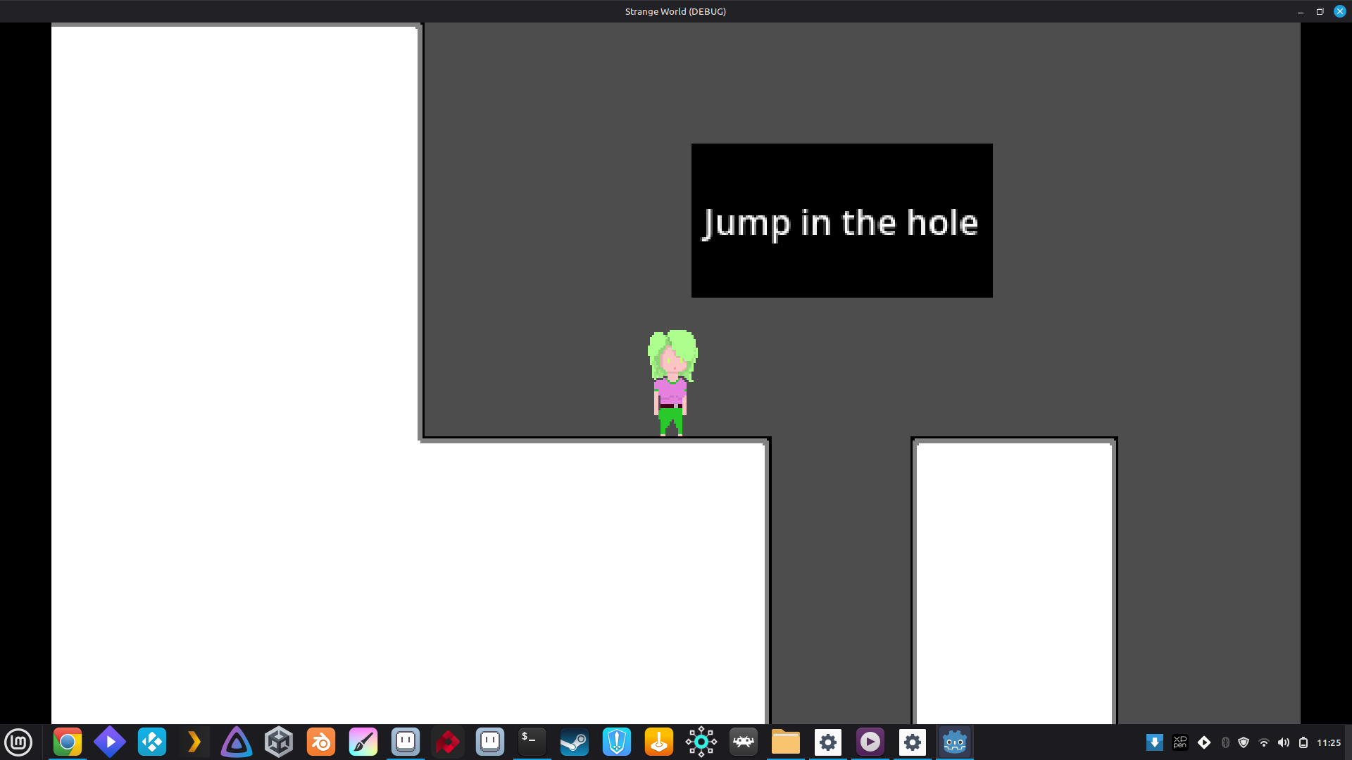Open the Linux Mint start menu
This screenshot has width=1352, height=760.
coord(18,742)
